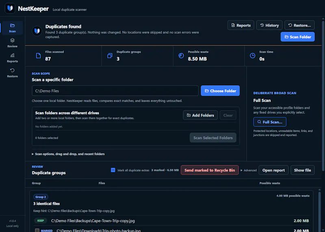Open the Reports sidebar section
325x232 pixels.
[12, 58]
